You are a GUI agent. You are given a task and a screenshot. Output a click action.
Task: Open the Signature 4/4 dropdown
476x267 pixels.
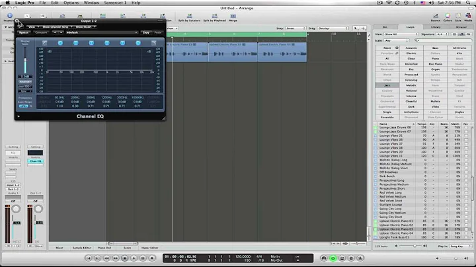(x=442, y=34)
